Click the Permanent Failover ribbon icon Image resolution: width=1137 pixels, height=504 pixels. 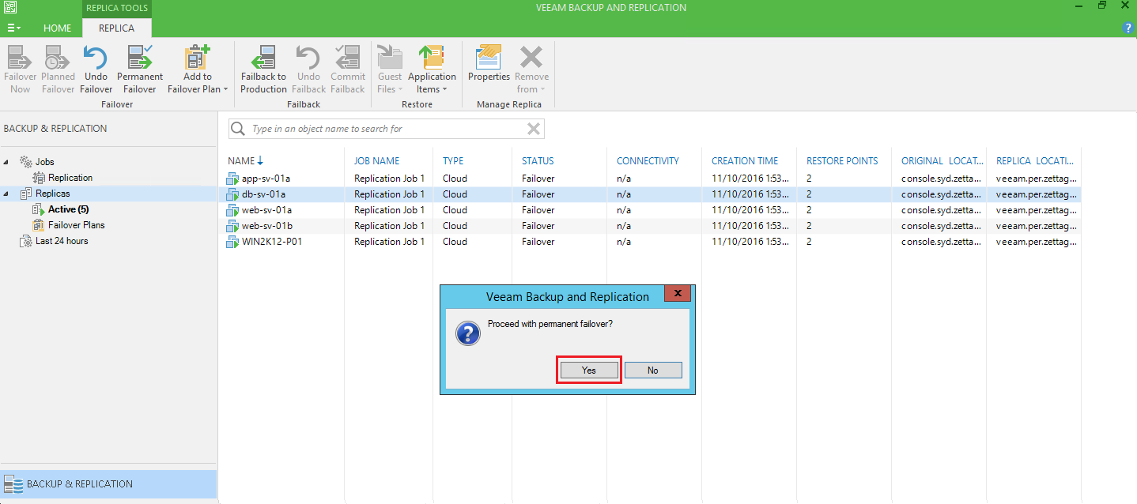tap(140, 70)
